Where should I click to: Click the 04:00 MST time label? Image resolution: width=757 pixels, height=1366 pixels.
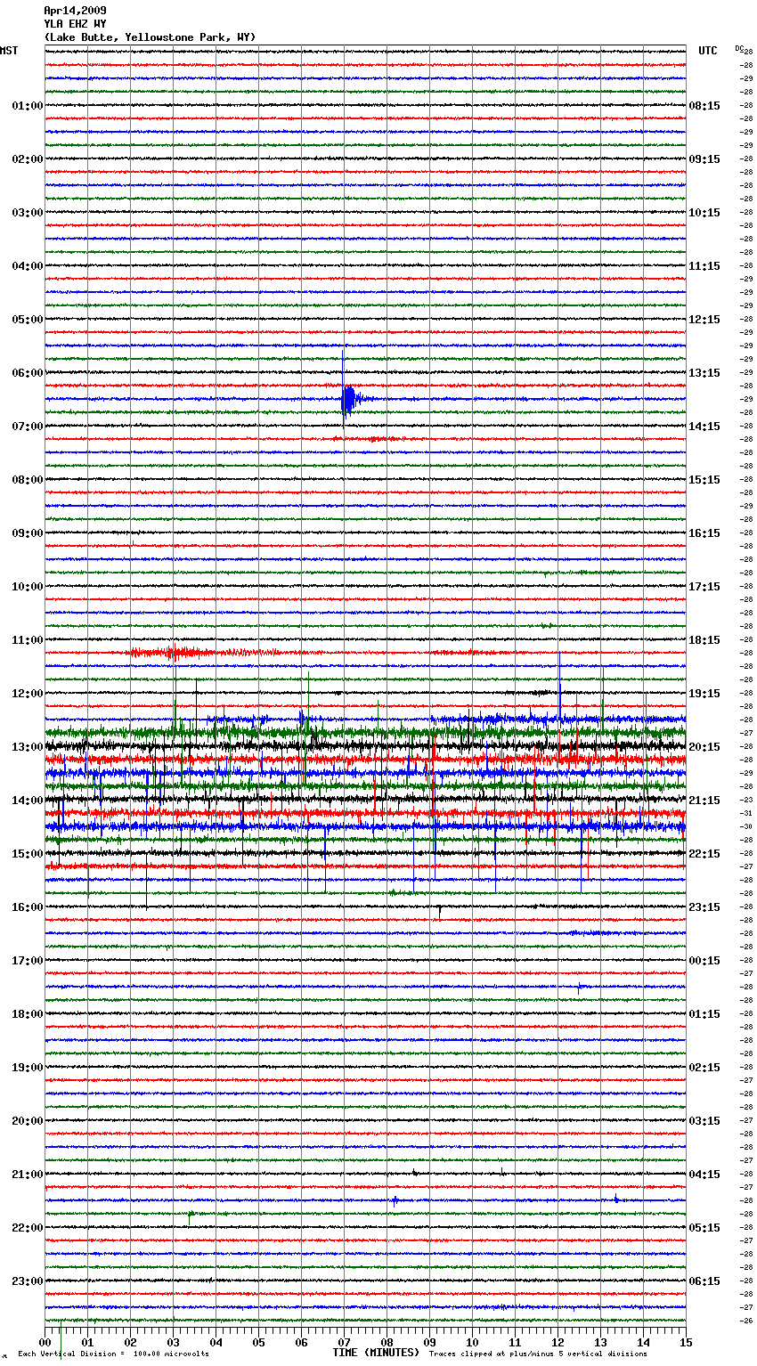(x=27, y=266)
